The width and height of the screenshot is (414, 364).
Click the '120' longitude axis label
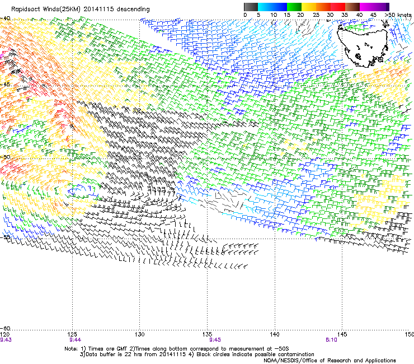click(x=5, y=334)
